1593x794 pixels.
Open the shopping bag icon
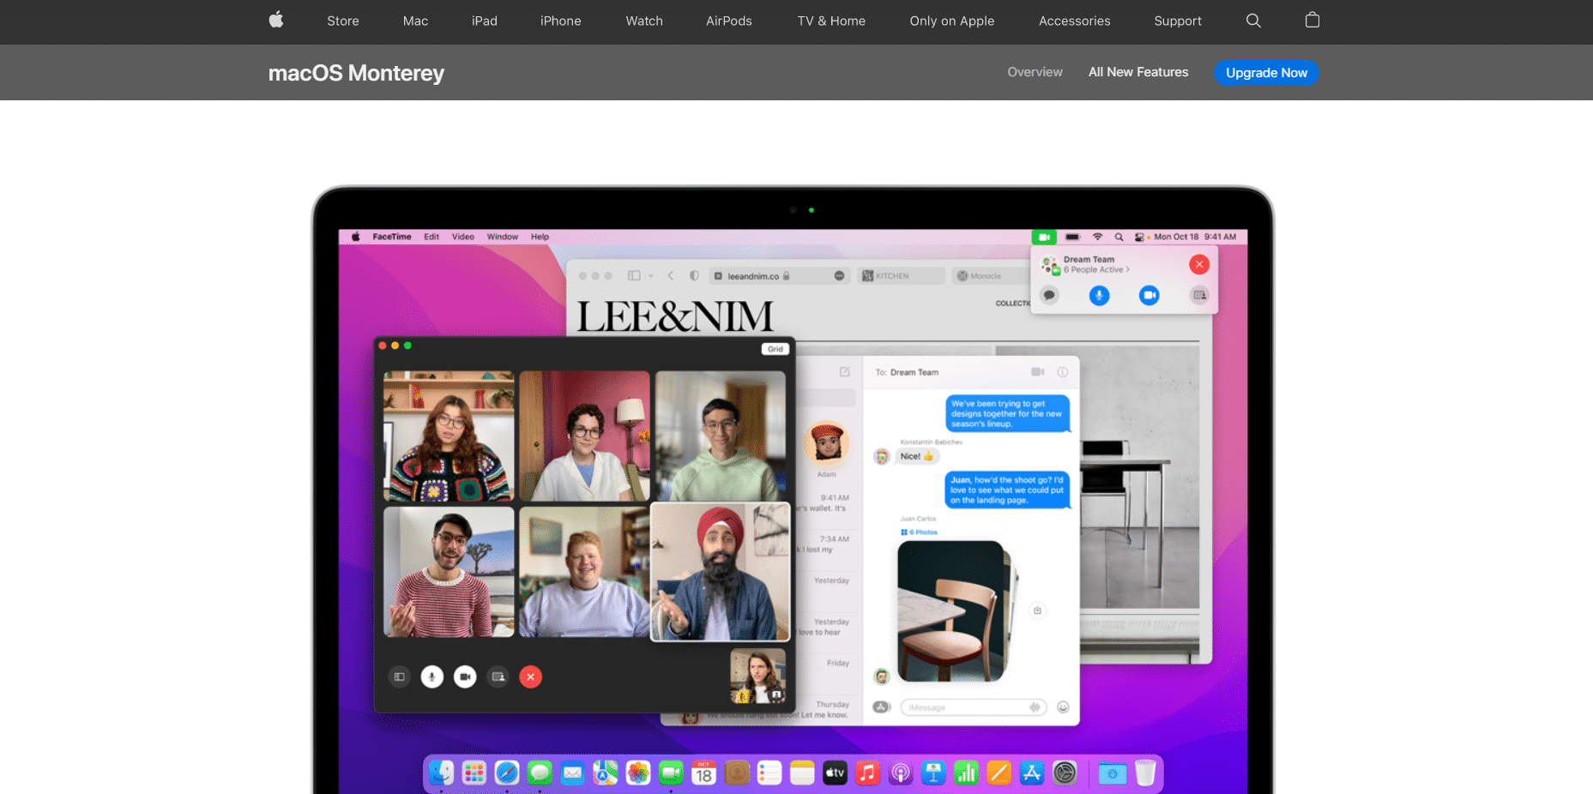pyautogui.click(x=1312, y=20)
